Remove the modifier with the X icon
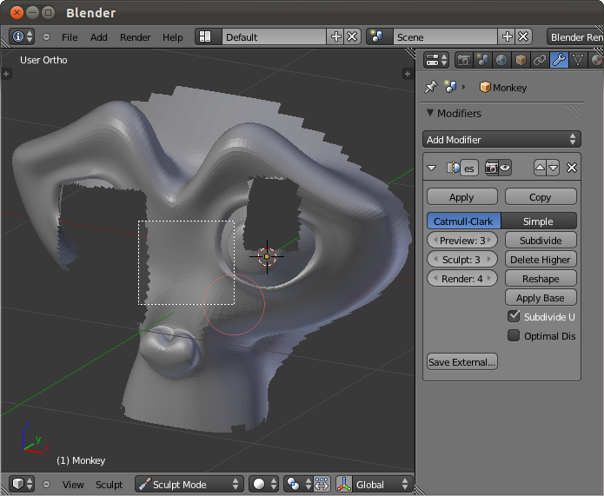 [x=572, y=168]
